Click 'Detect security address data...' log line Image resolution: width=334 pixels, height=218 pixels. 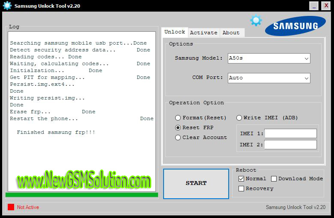(80, 50)
